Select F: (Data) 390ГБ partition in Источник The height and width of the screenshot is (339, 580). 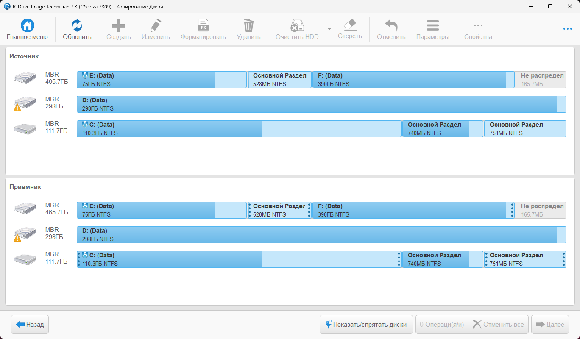coord(413,80)
